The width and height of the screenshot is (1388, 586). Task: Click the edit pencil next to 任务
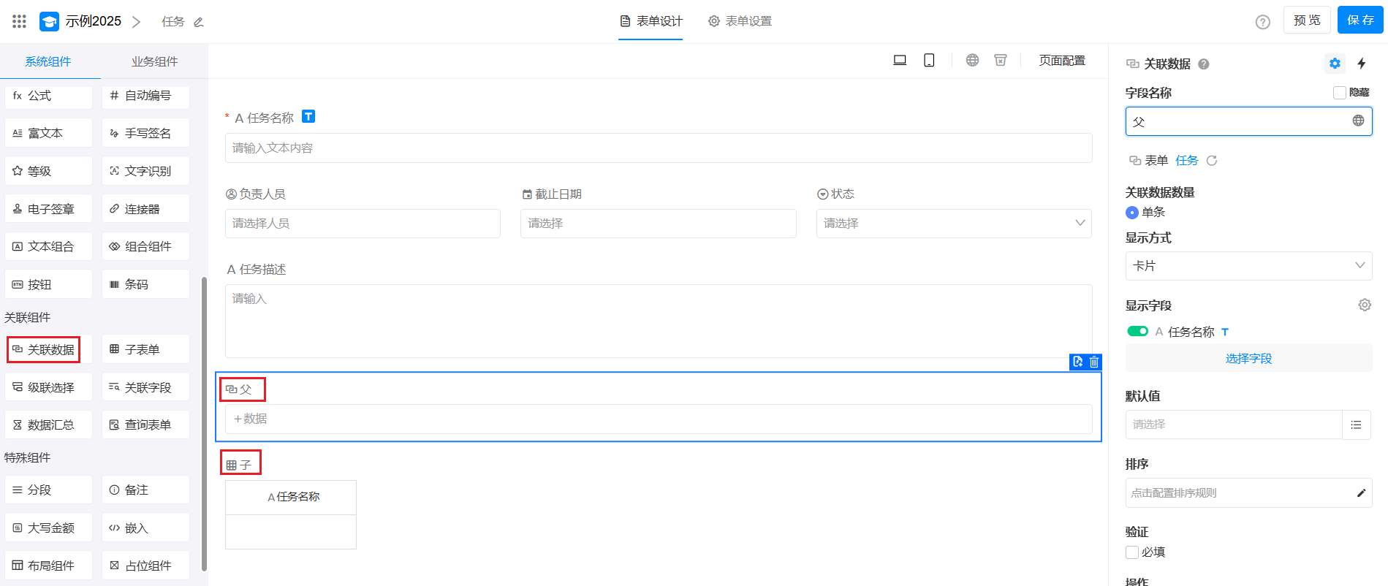click(198, 23)
